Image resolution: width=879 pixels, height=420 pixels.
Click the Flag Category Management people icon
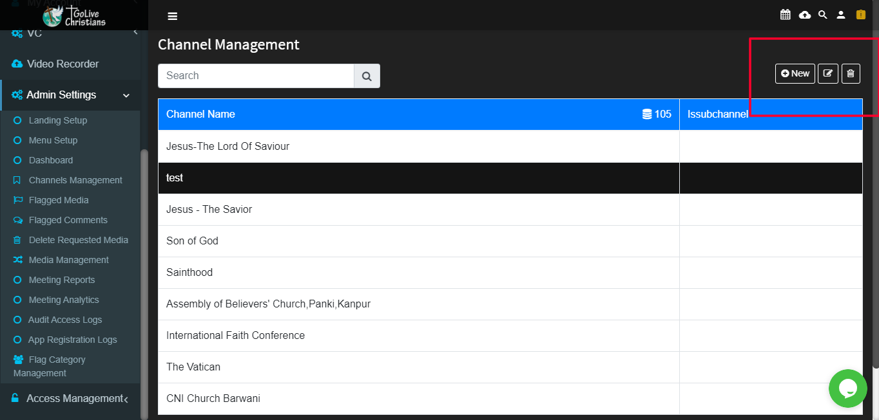coord(18,360)
